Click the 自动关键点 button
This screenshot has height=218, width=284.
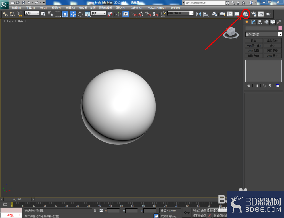click(x=199, y=211)
